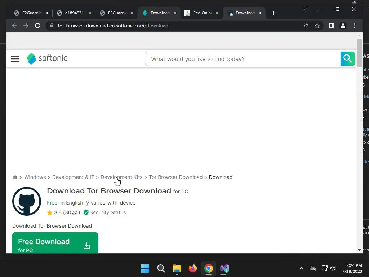Screen dimensions: 369x277
Task: Click the page scrollbar thumb
Action: pyautogui.click(x=359, y=52)
